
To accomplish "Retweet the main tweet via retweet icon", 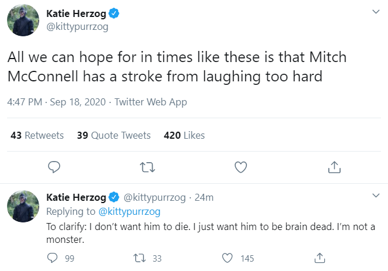I will (x=147, y=167).
